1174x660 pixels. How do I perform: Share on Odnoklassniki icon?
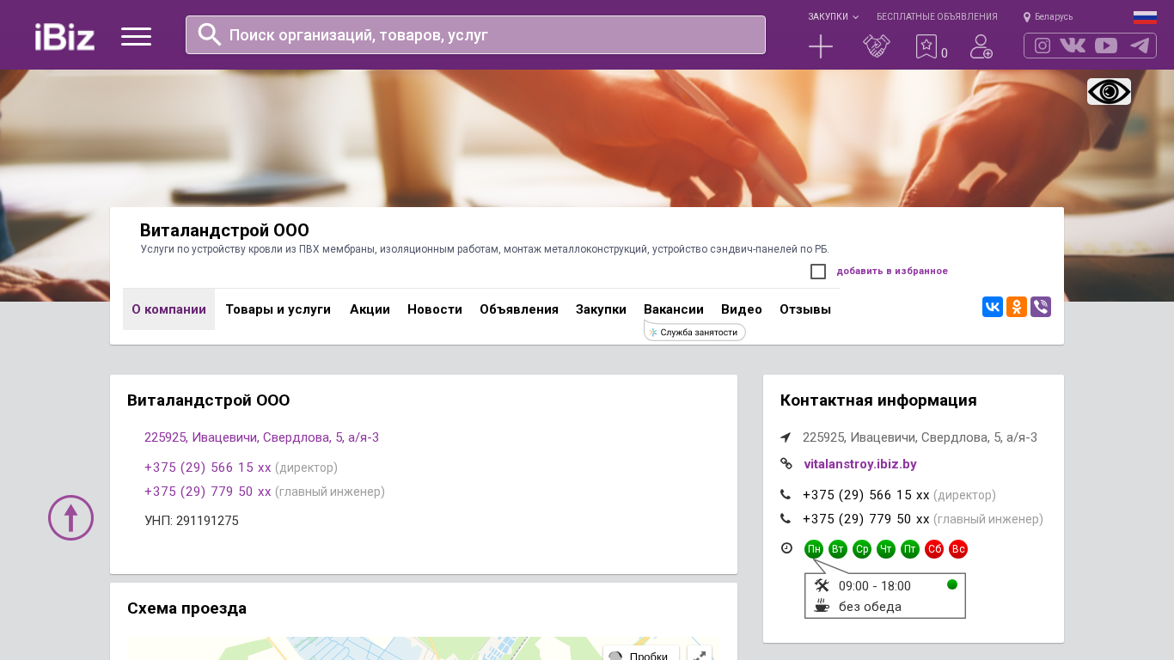tap(1017, 307)
